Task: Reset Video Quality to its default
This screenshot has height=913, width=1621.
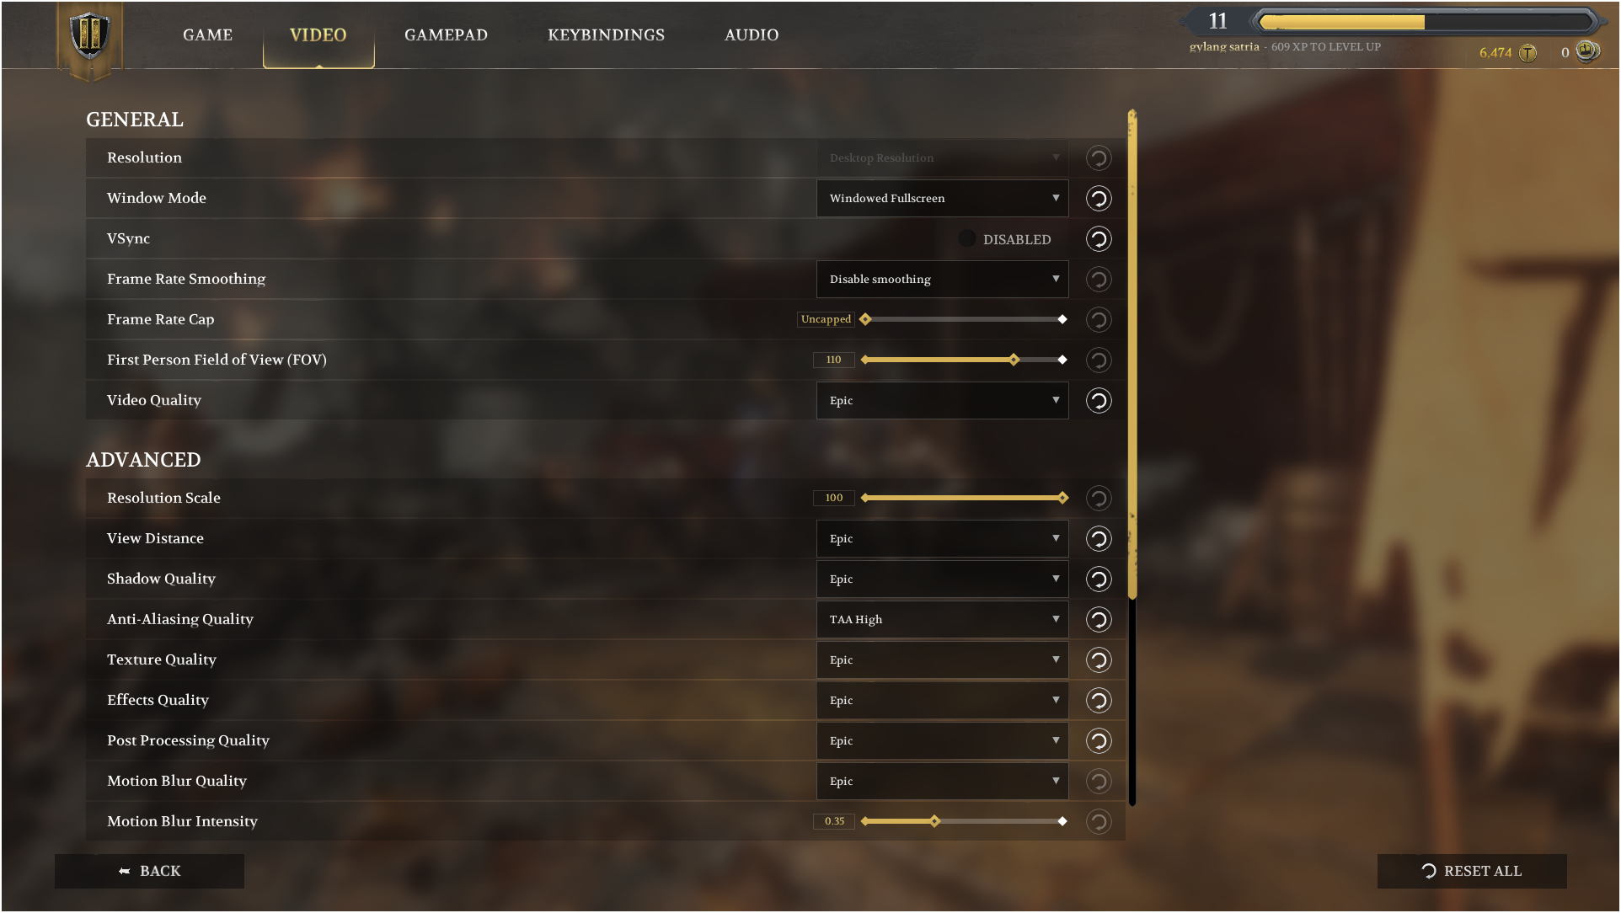Action: [x=1098, y=400]
